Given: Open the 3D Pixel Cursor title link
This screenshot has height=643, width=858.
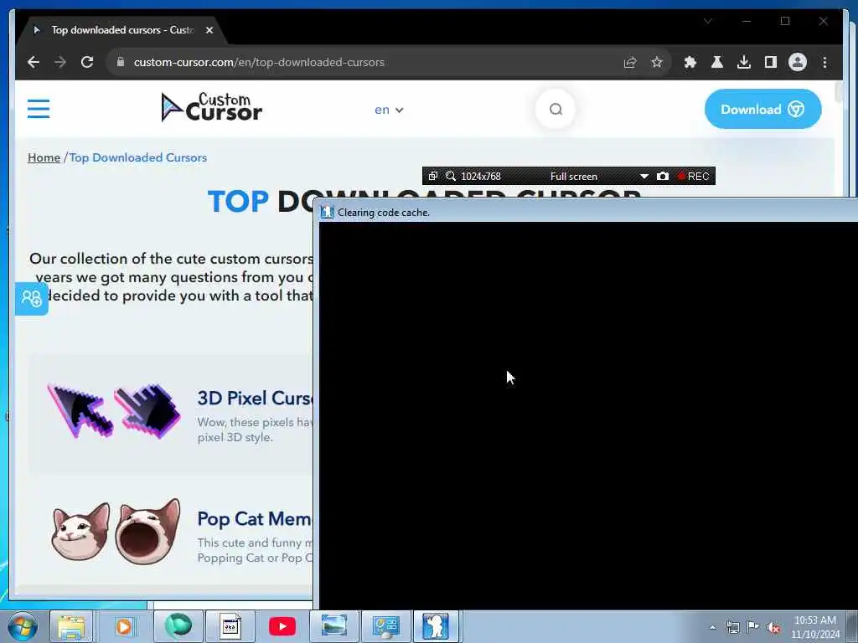Looking at the screenshot, I should [255, 398].
